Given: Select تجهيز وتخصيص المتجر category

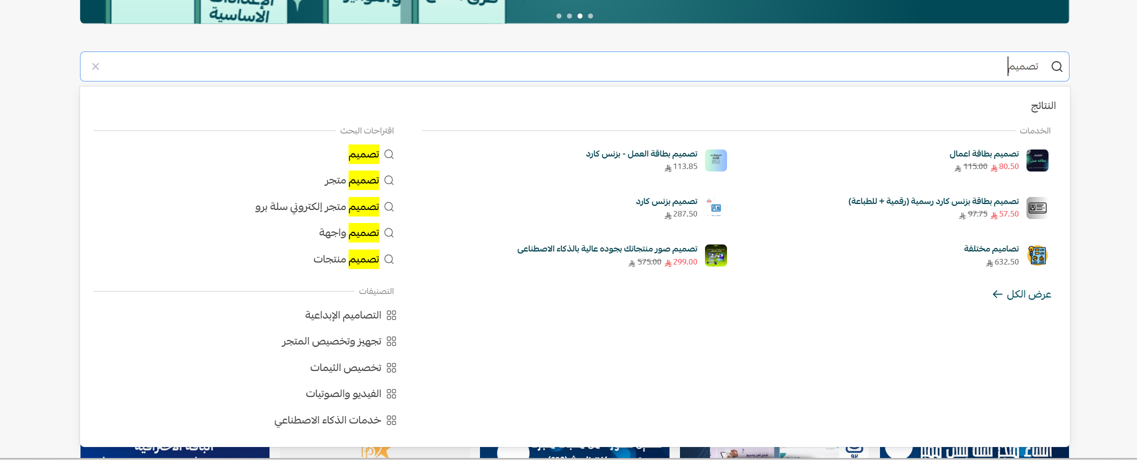Looking at the screenshot, I should pos(331,341).
